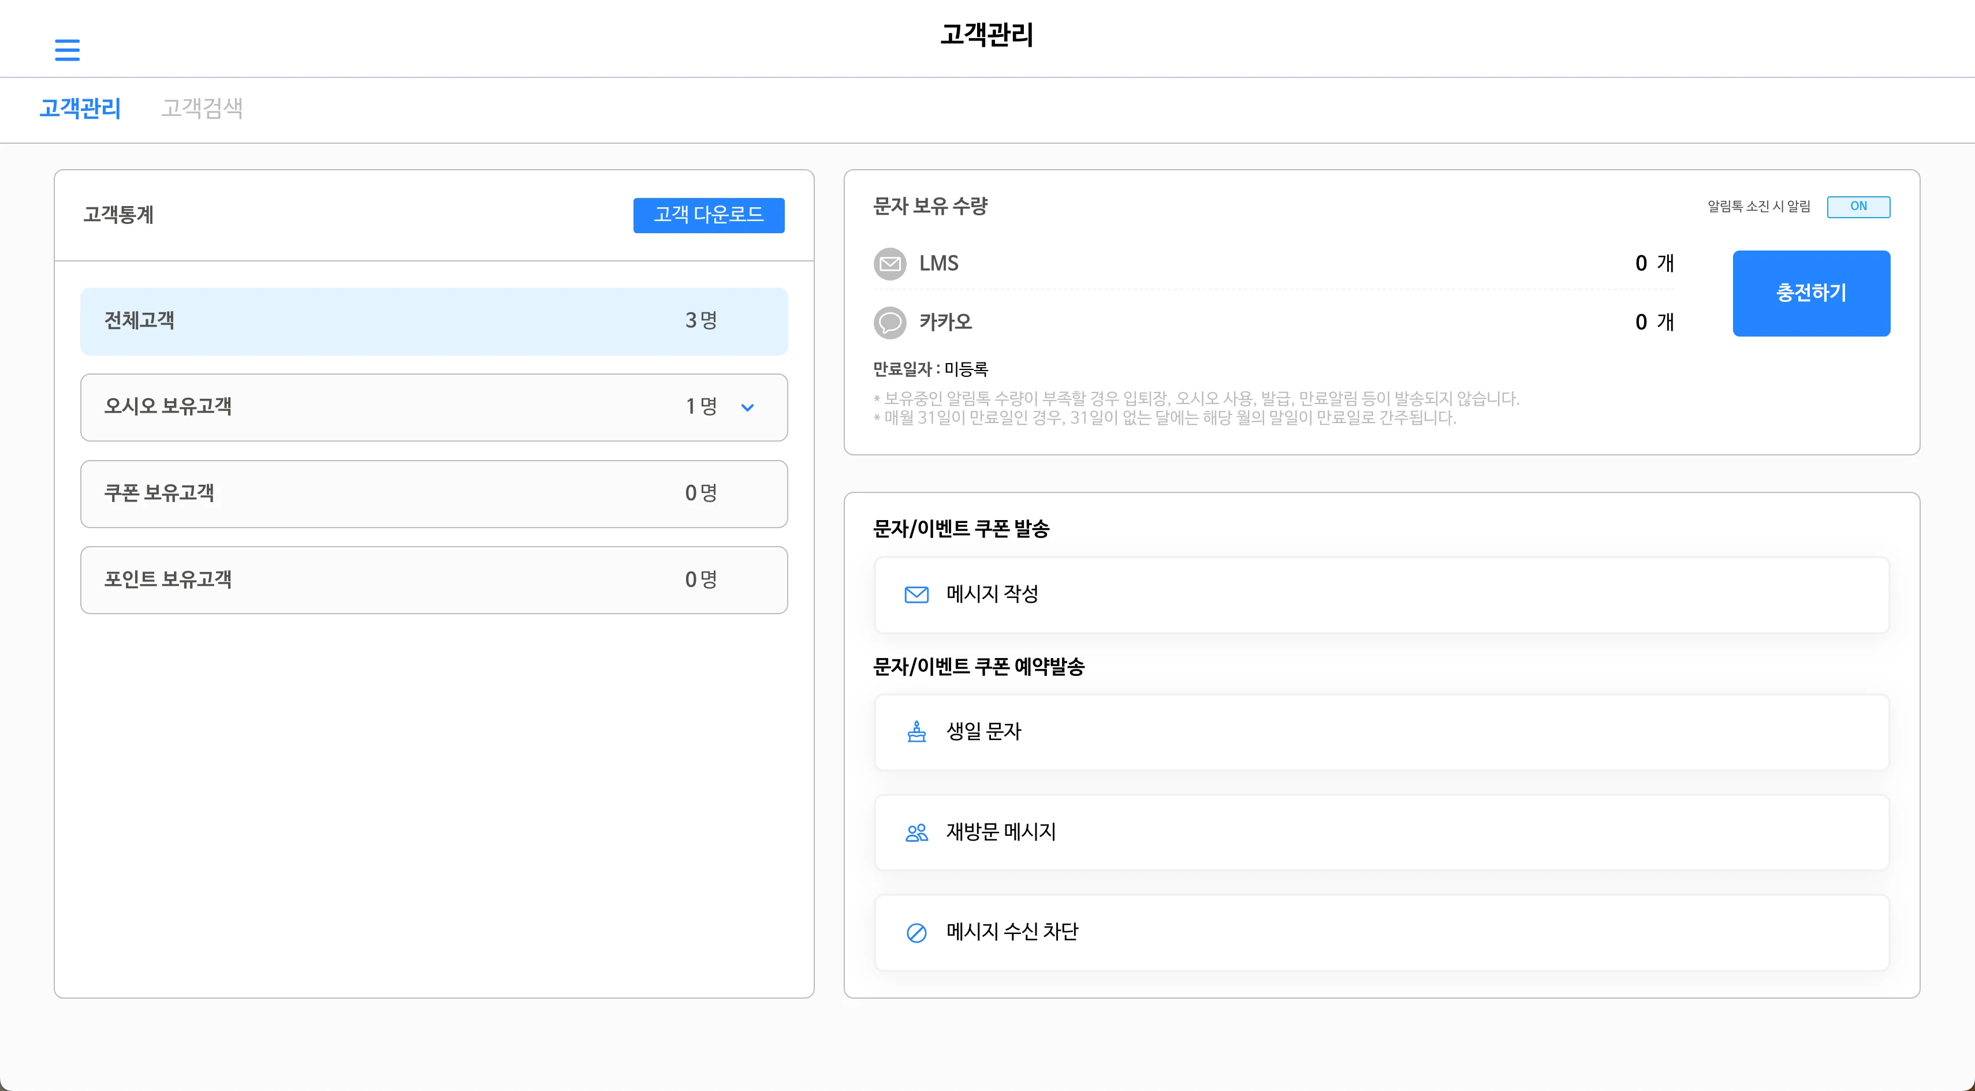Click the birthday cake icon
The height and width of the screenshot is (1091, 1975).
(x=916, y=732)
